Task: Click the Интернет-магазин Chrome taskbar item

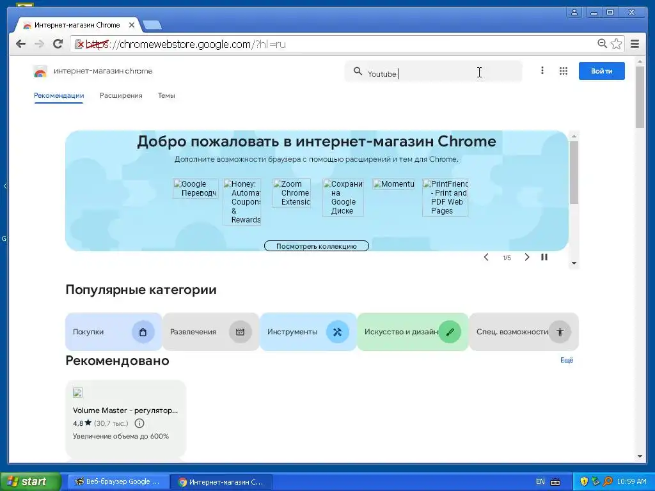Action: click(222, 482)
